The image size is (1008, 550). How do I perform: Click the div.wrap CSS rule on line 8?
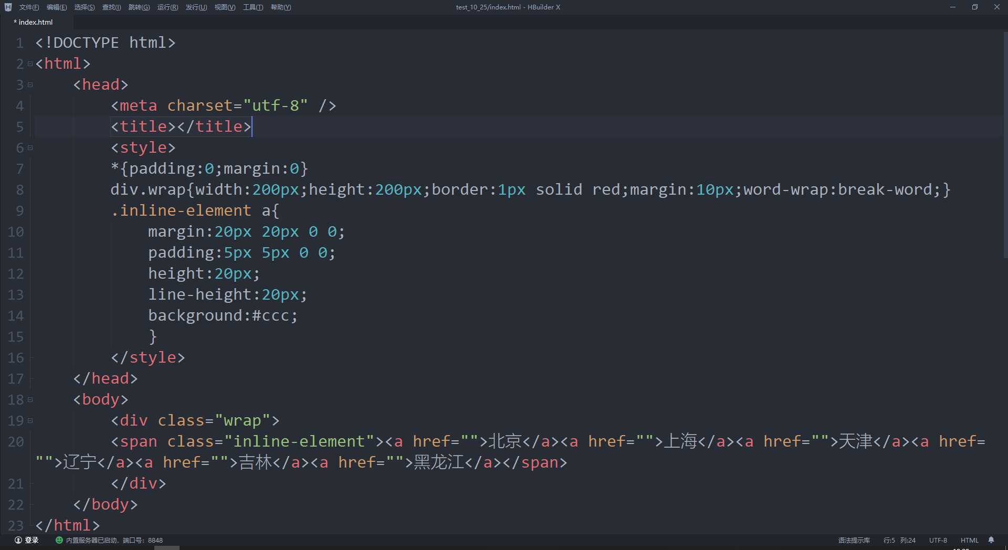pyautogui.click(x=530, y=189)
